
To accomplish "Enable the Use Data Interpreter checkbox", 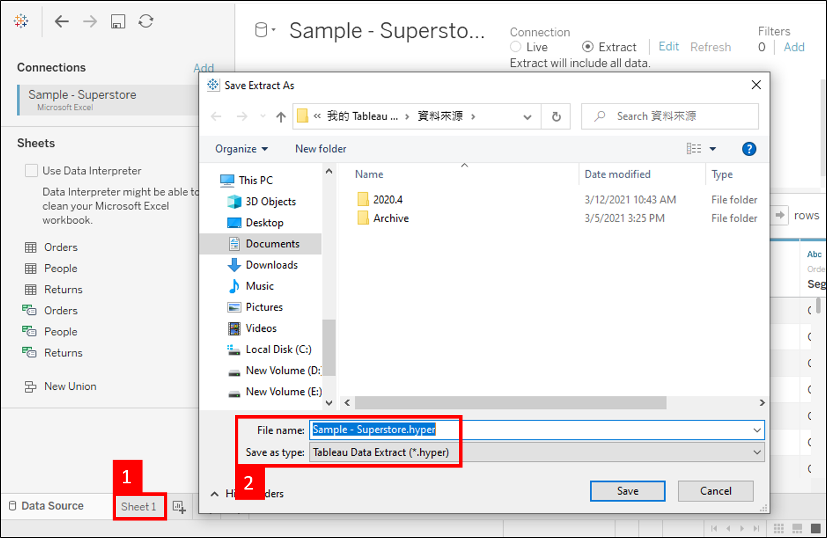I will 32,170.
